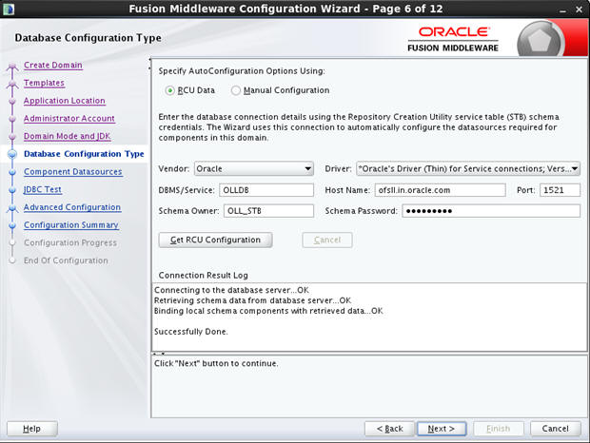This screenshot has width=590, height=443.
Task: Open the Vendor dropdown
Action: coord(254,168)
